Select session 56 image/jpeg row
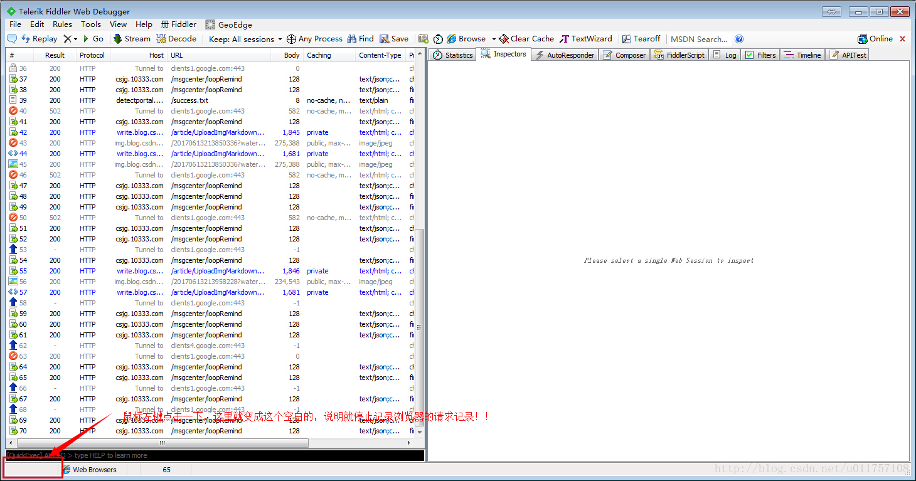This screenshot has height=481, width=916. coord(210,282)
